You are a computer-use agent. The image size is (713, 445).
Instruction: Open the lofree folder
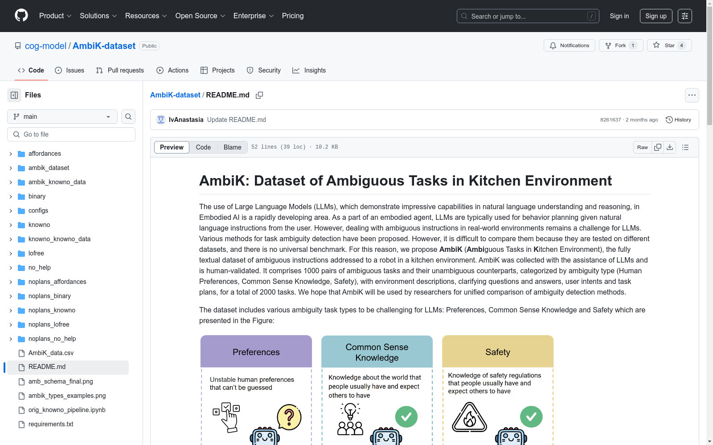[36, 254]
